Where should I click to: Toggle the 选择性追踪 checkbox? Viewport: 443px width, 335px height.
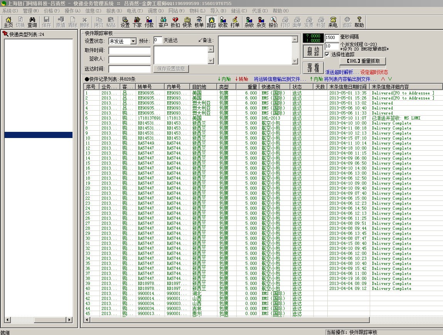click(x=327, y=54)
